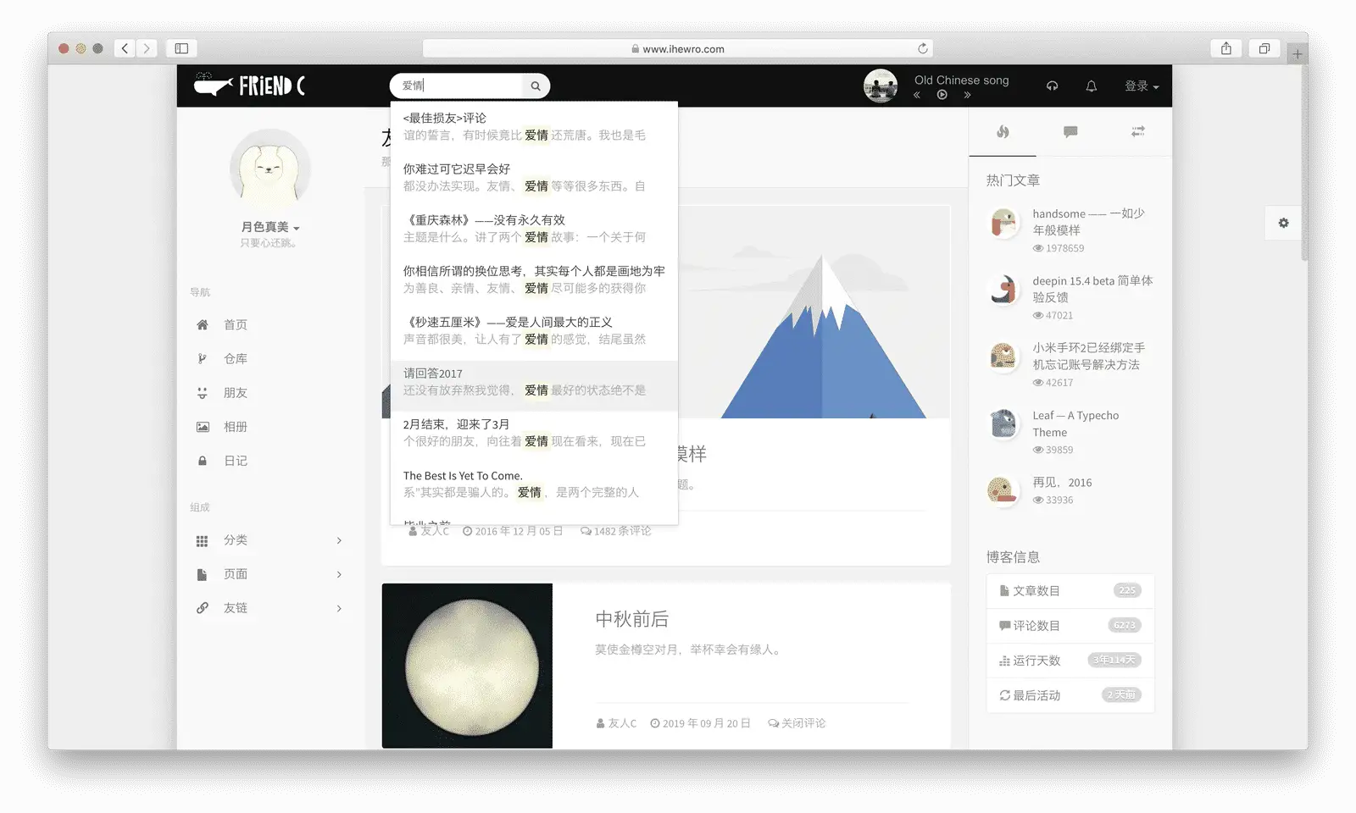Image resolution: width=1356 pixels, height=813 pixels.
Task: Expand the 分类 categories section
Action: pos(270,540)
